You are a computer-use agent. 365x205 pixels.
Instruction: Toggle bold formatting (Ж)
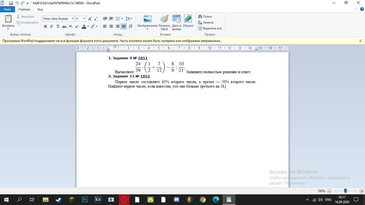click(x=45, y=26)
